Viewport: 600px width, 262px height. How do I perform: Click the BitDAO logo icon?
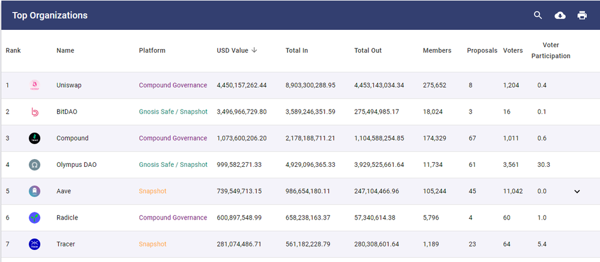(34, 112)
